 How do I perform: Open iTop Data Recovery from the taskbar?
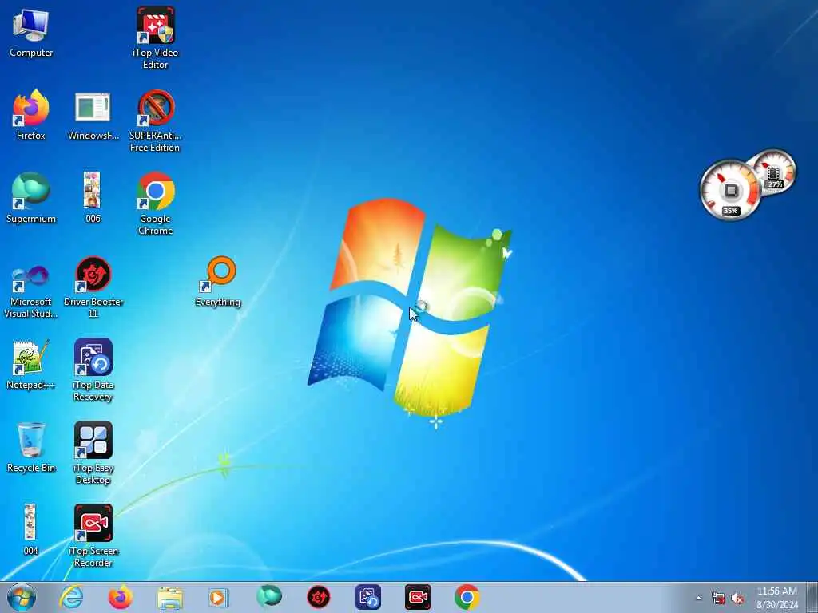coord(368,597)
